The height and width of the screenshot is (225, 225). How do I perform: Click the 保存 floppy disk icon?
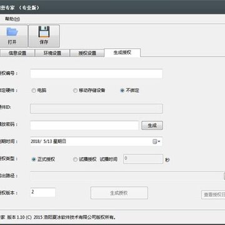coord(44,32)
